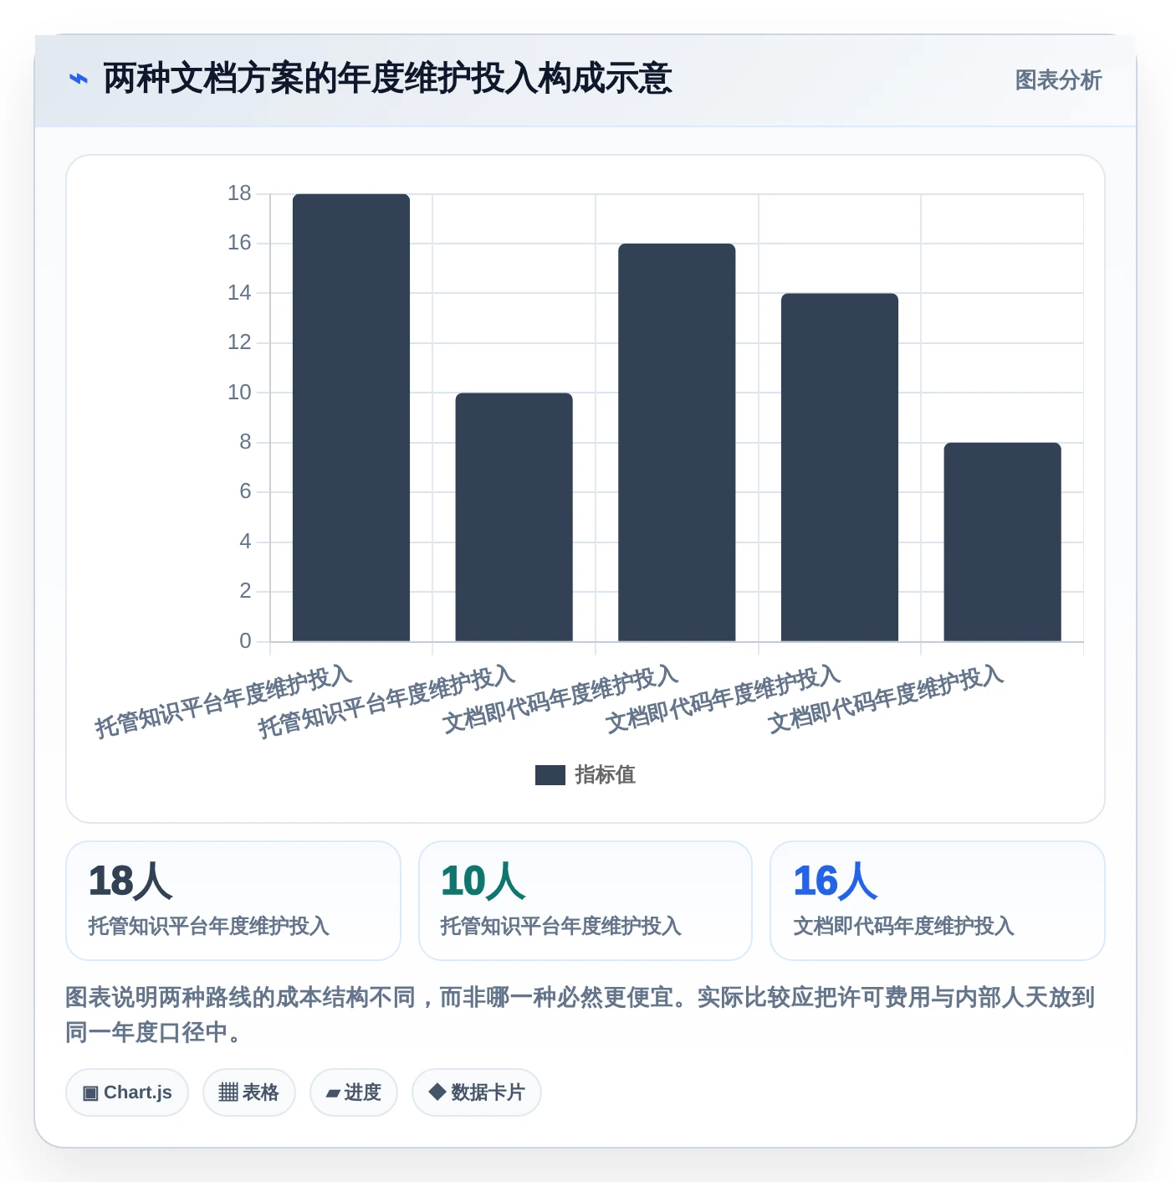Click the 指标值 legend label
The height and width of the screenshot is (1182, 1171).
pos(606,775)
